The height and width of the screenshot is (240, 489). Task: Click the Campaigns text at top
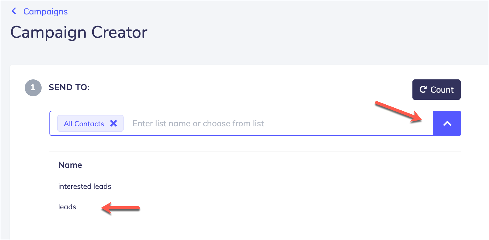click(46, 11)
